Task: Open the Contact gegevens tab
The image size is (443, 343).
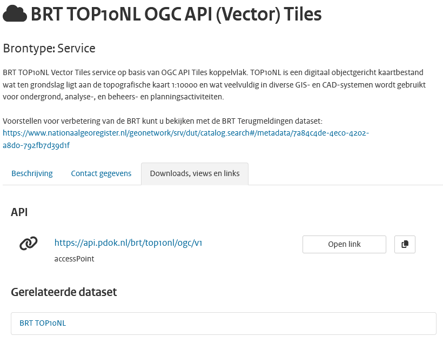Action: point(101,173)
